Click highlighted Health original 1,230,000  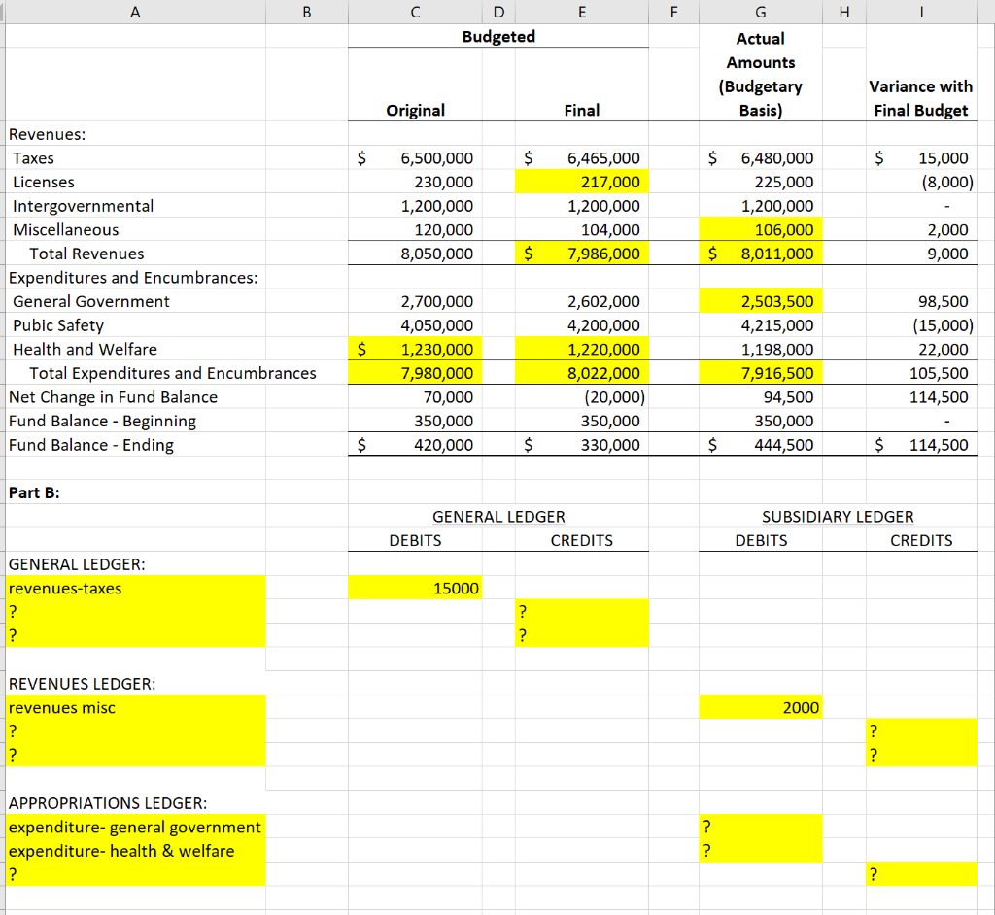point(415,350)
